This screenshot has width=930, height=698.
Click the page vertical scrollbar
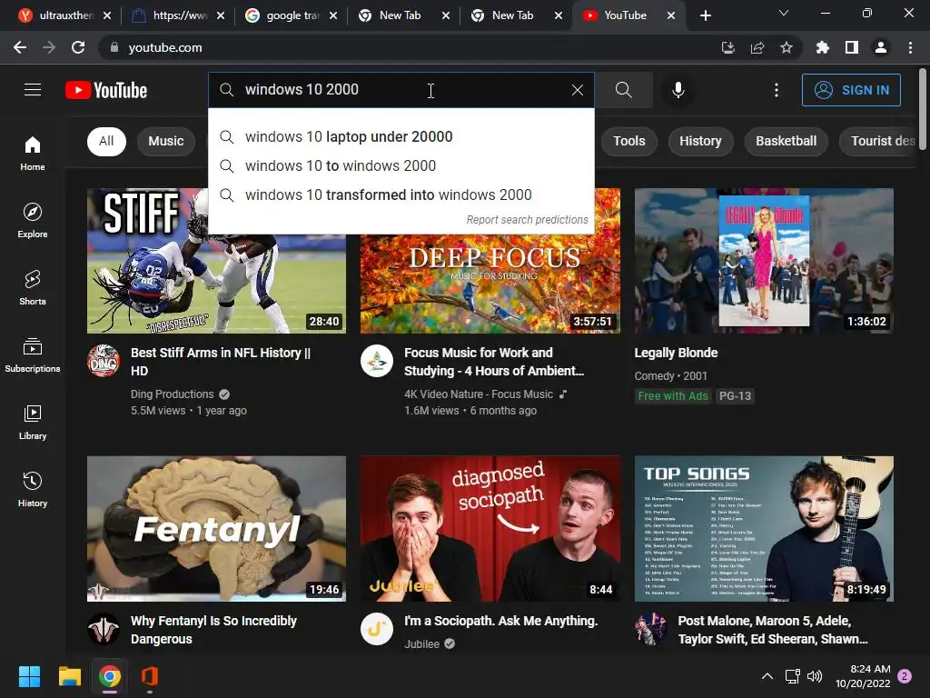[x=923, y=107]
